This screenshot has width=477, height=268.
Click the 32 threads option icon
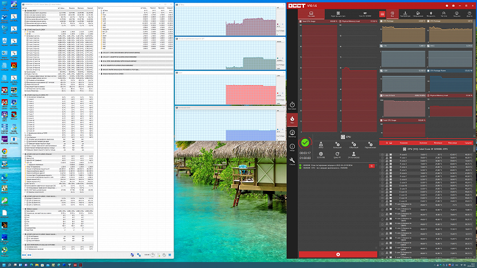click(x=320, y=155)
